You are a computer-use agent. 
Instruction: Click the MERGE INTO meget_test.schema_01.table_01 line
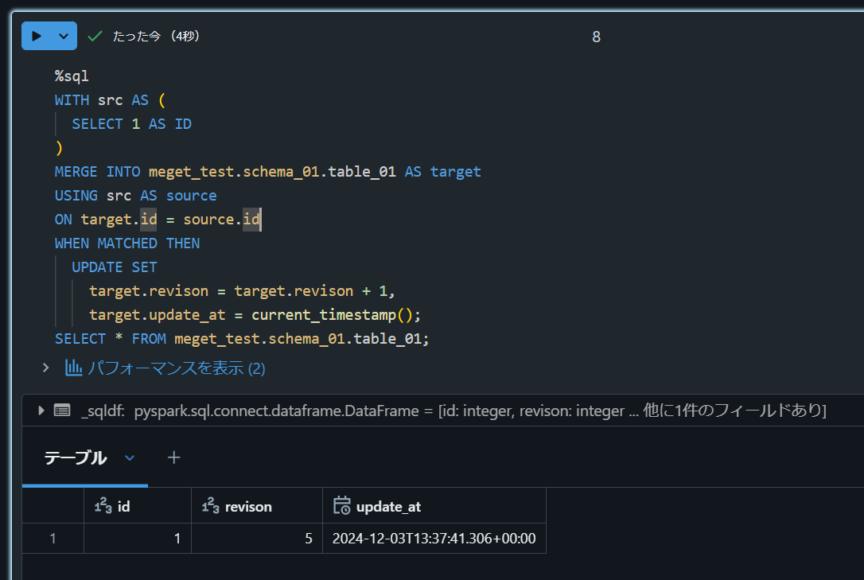click(x=268, y=172)
